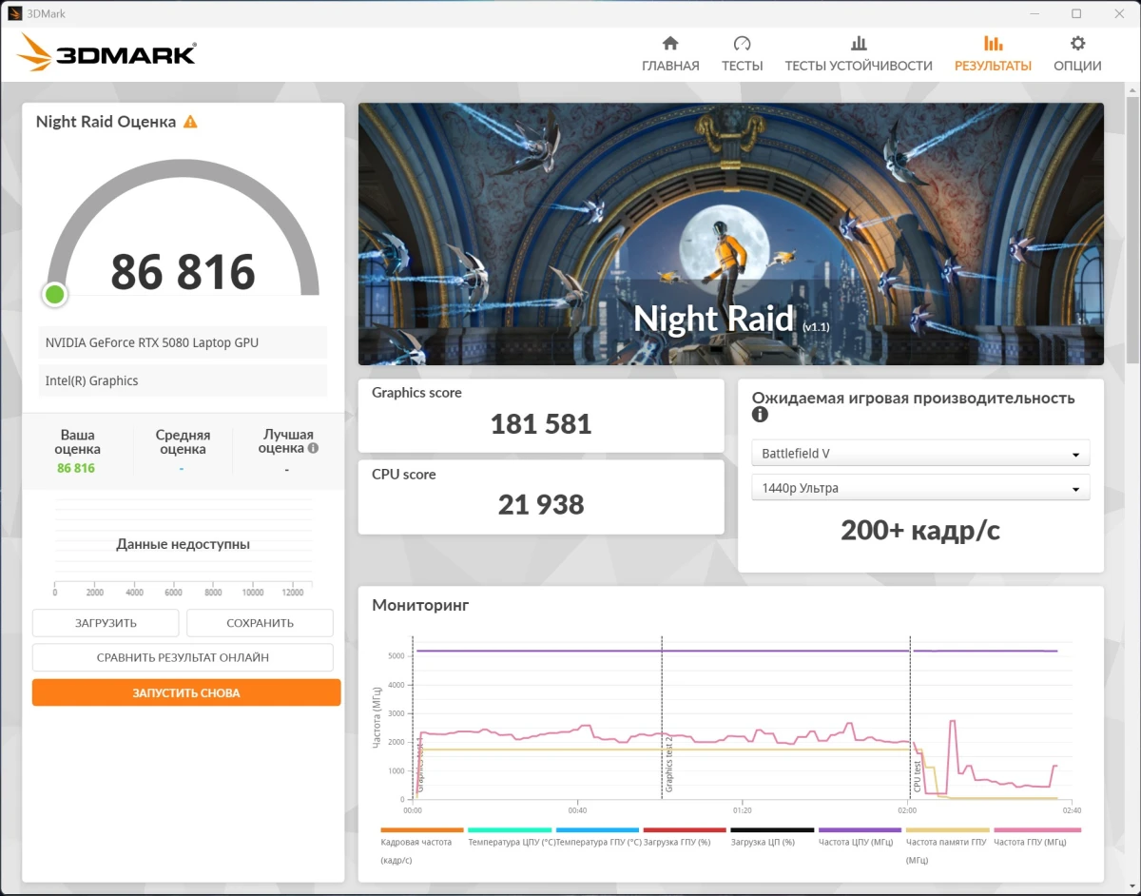Viewport: 1141px width, 896px height.
Task: Click the Night Raid banner image
Action: (730, 234)
